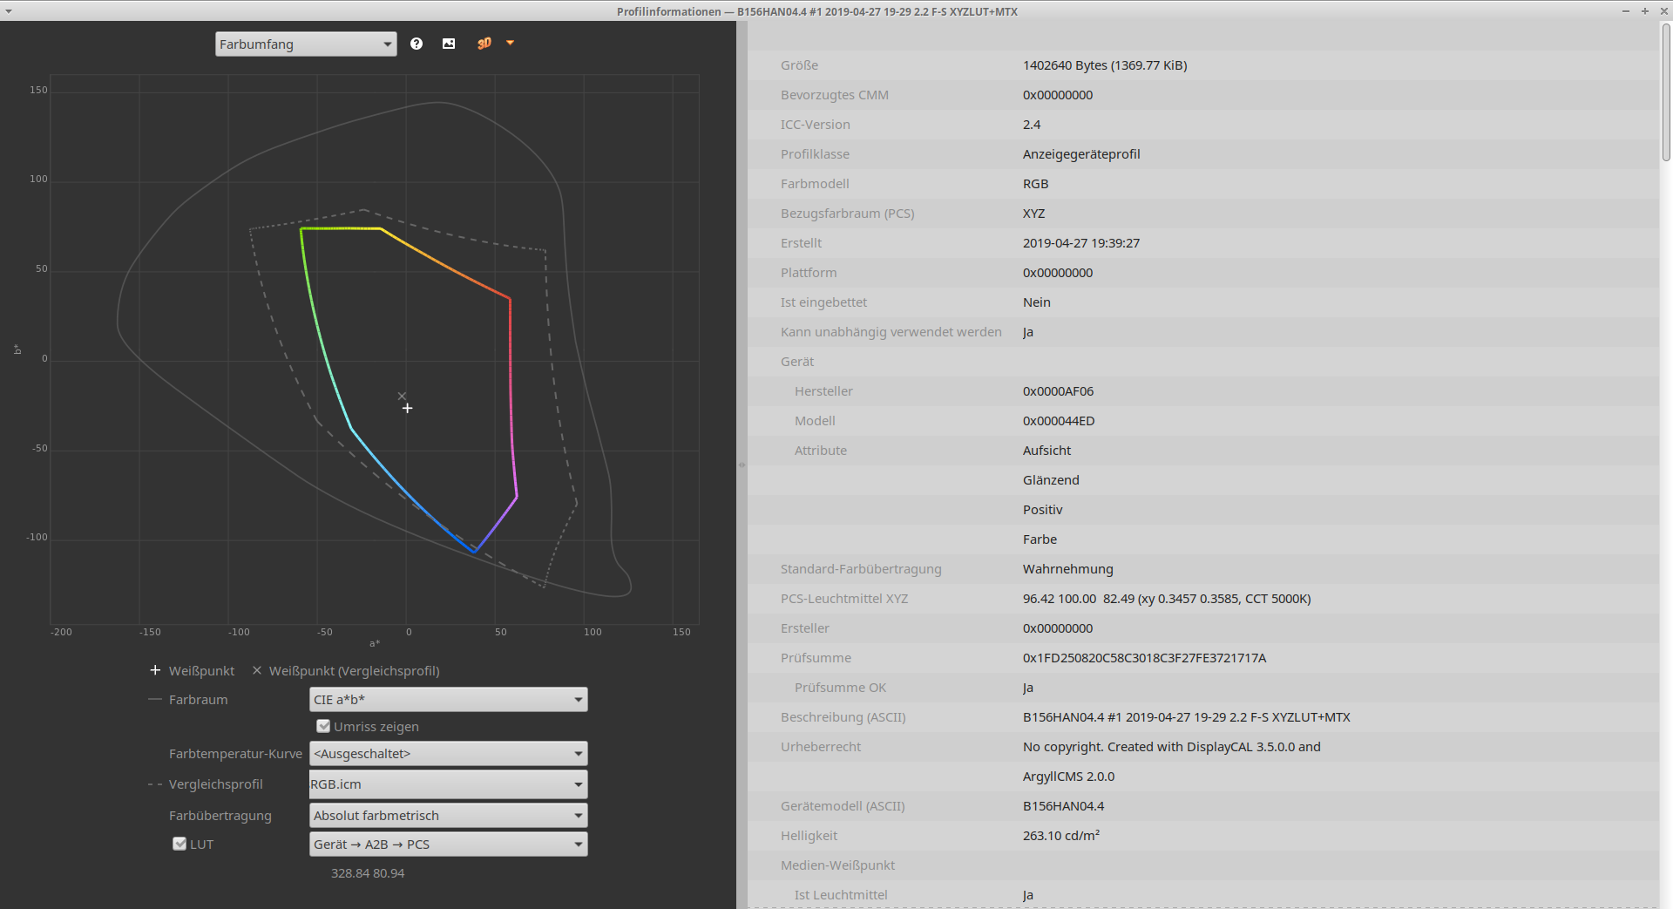Click the PCS-Leuchtmittel XYZ value
This screenshot has width=1673, height=909.
point(1167,599)
